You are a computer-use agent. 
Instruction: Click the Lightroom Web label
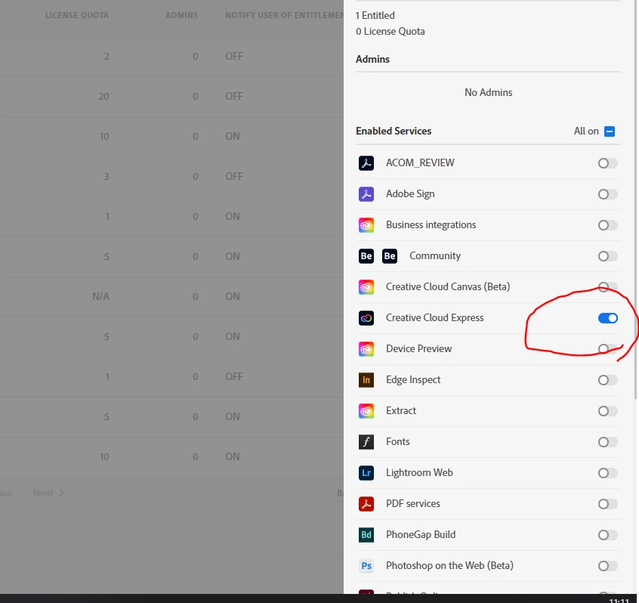[x=419, y=472]
